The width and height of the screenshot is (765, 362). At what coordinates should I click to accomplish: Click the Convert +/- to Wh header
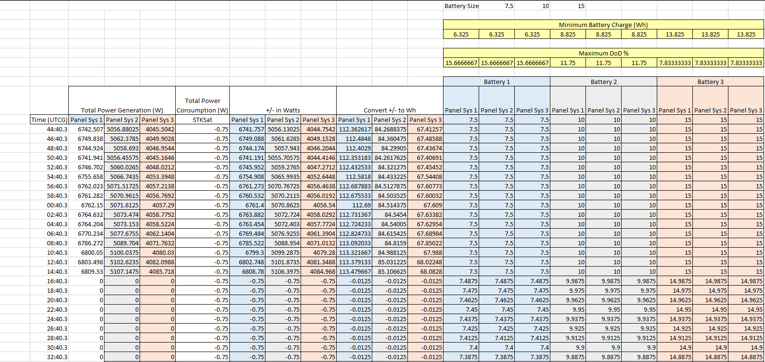[x=389, y=110]
